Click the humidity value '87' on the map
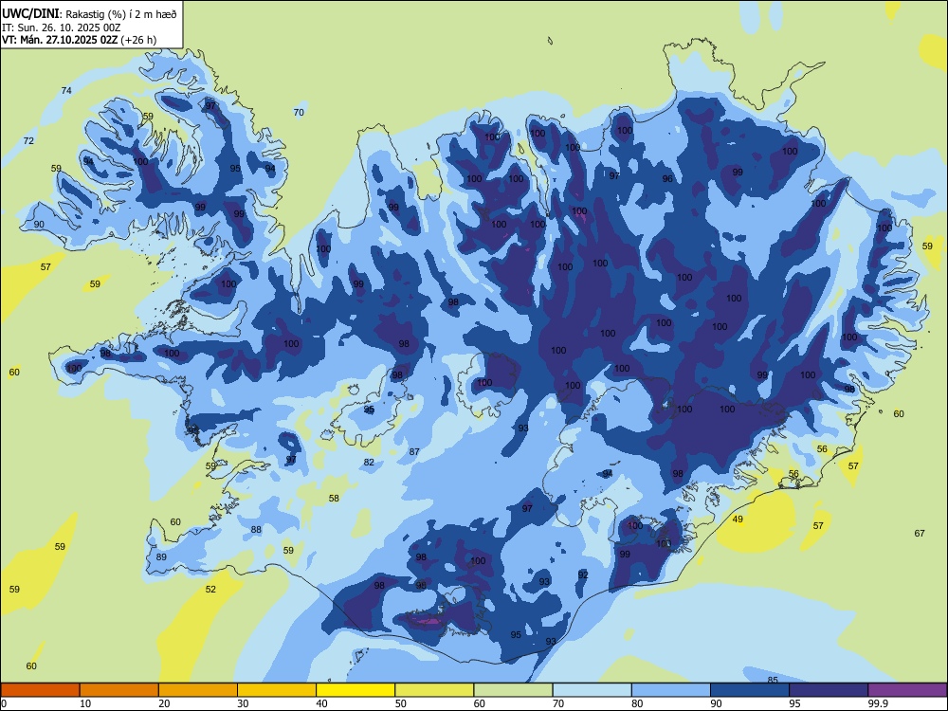The image size is (948, 711). coord(414,451)
